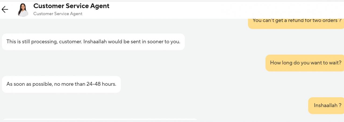Select the yellow 'Inshaallah ?' message bubble
Screen dimensions: 344x122
click(x=326, y=105)
